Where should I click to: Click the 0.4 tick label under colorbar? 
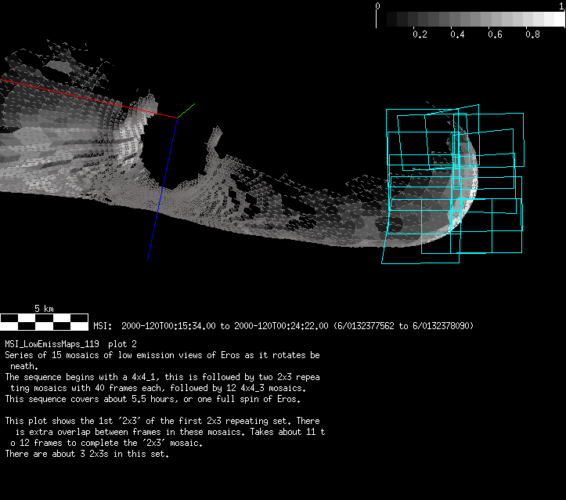coord(457,35)
